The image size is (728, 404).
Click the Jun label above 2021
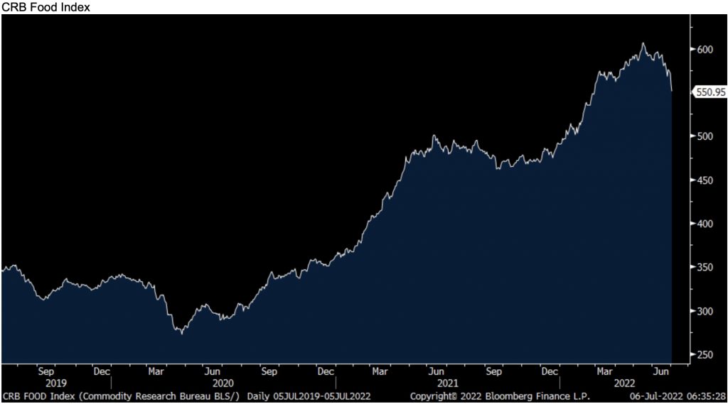(438, 371)
